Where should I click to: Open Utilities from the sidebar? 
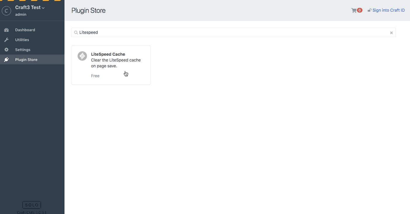click(32, 40)
